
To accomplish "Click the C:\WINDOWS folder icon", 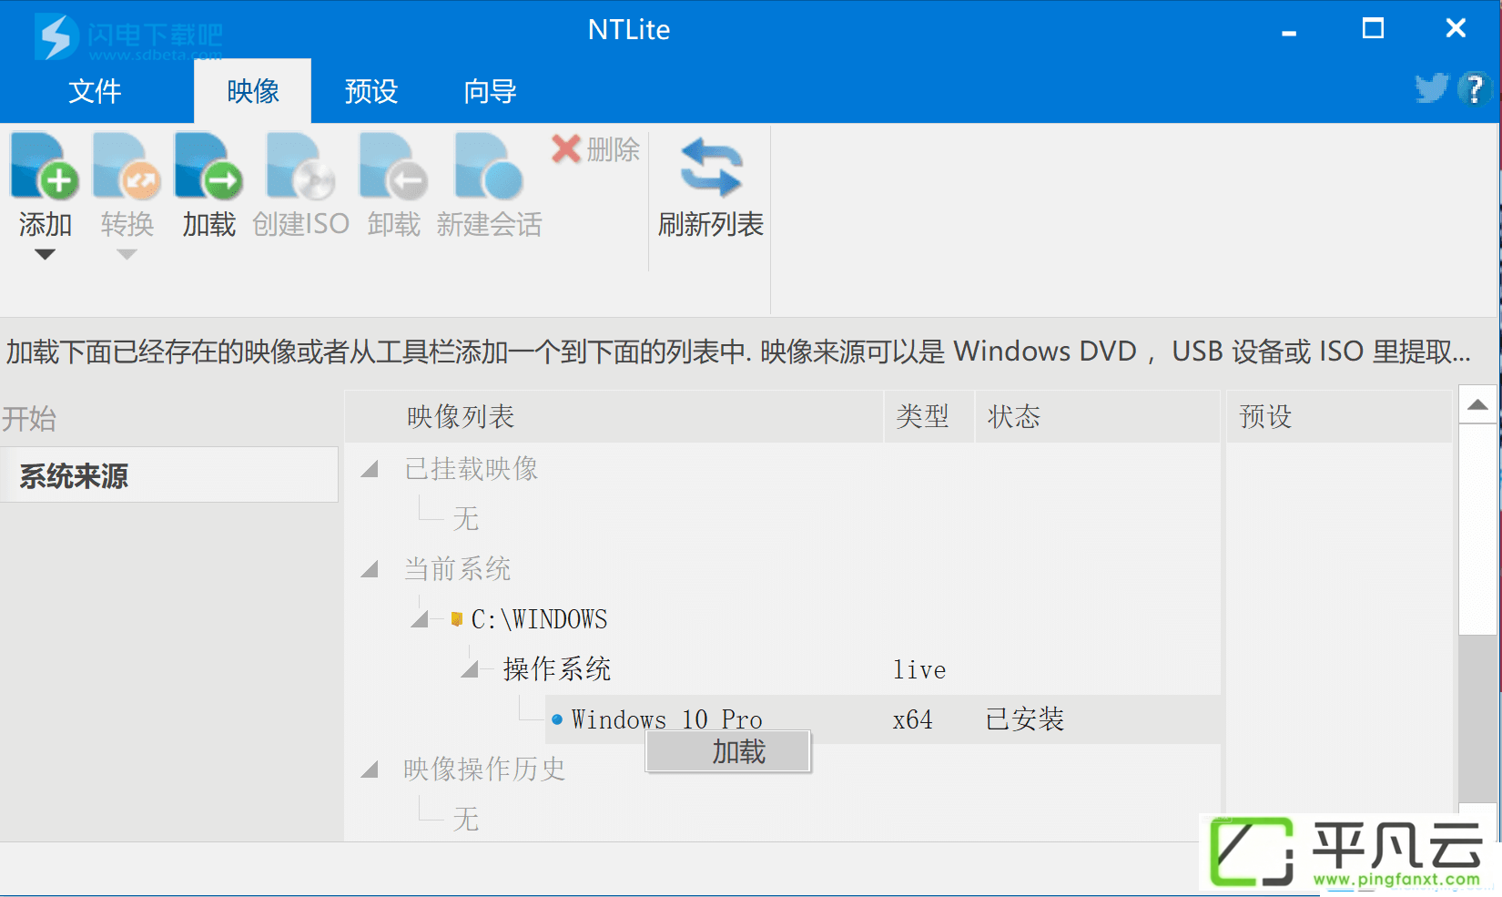I will coord(457,619).
